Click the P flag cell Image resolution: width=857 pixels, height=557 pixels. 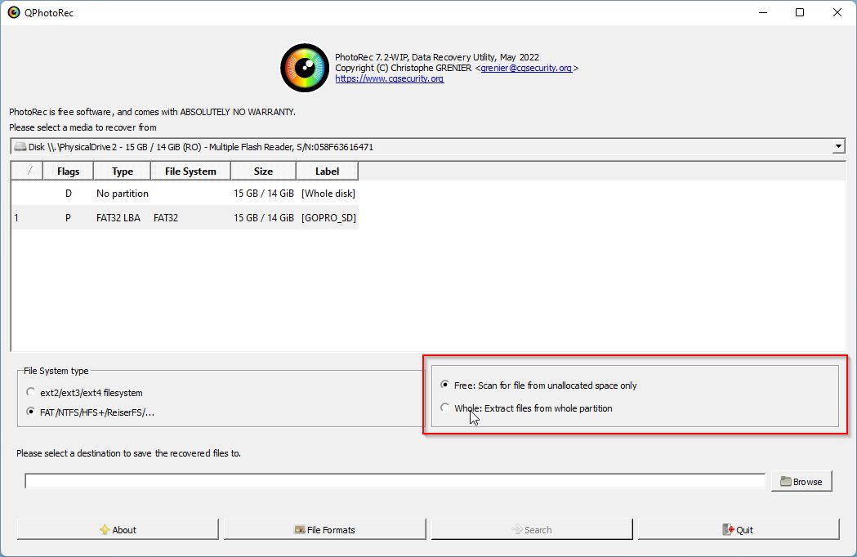[68, 217]
